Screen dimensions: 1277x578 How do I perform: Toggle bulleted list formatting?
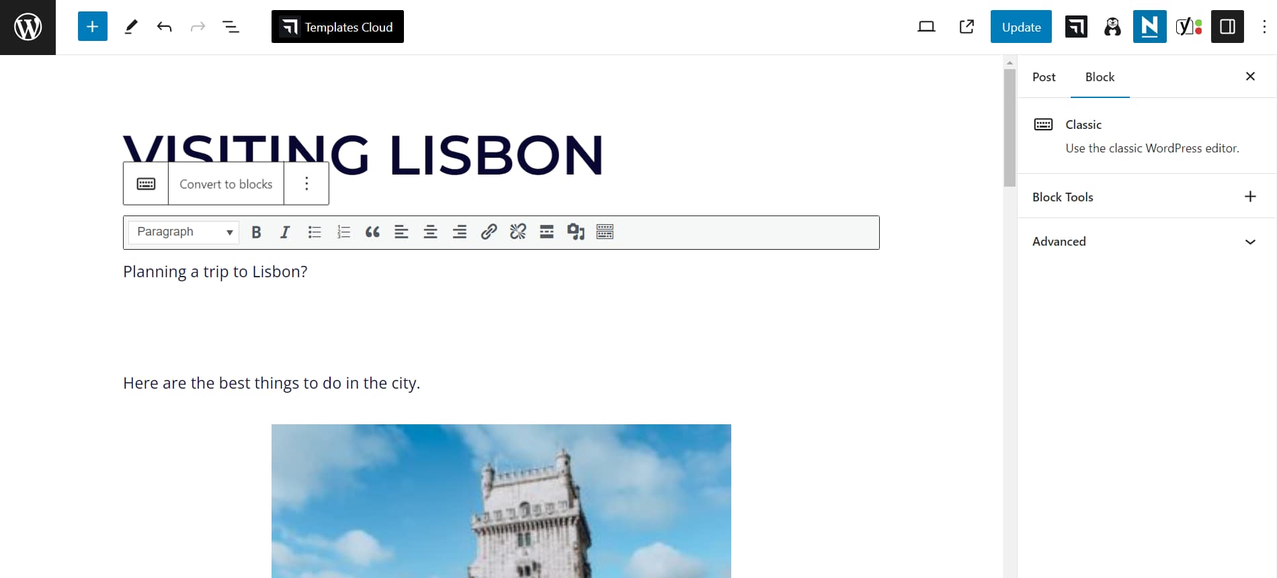[315, 232]
